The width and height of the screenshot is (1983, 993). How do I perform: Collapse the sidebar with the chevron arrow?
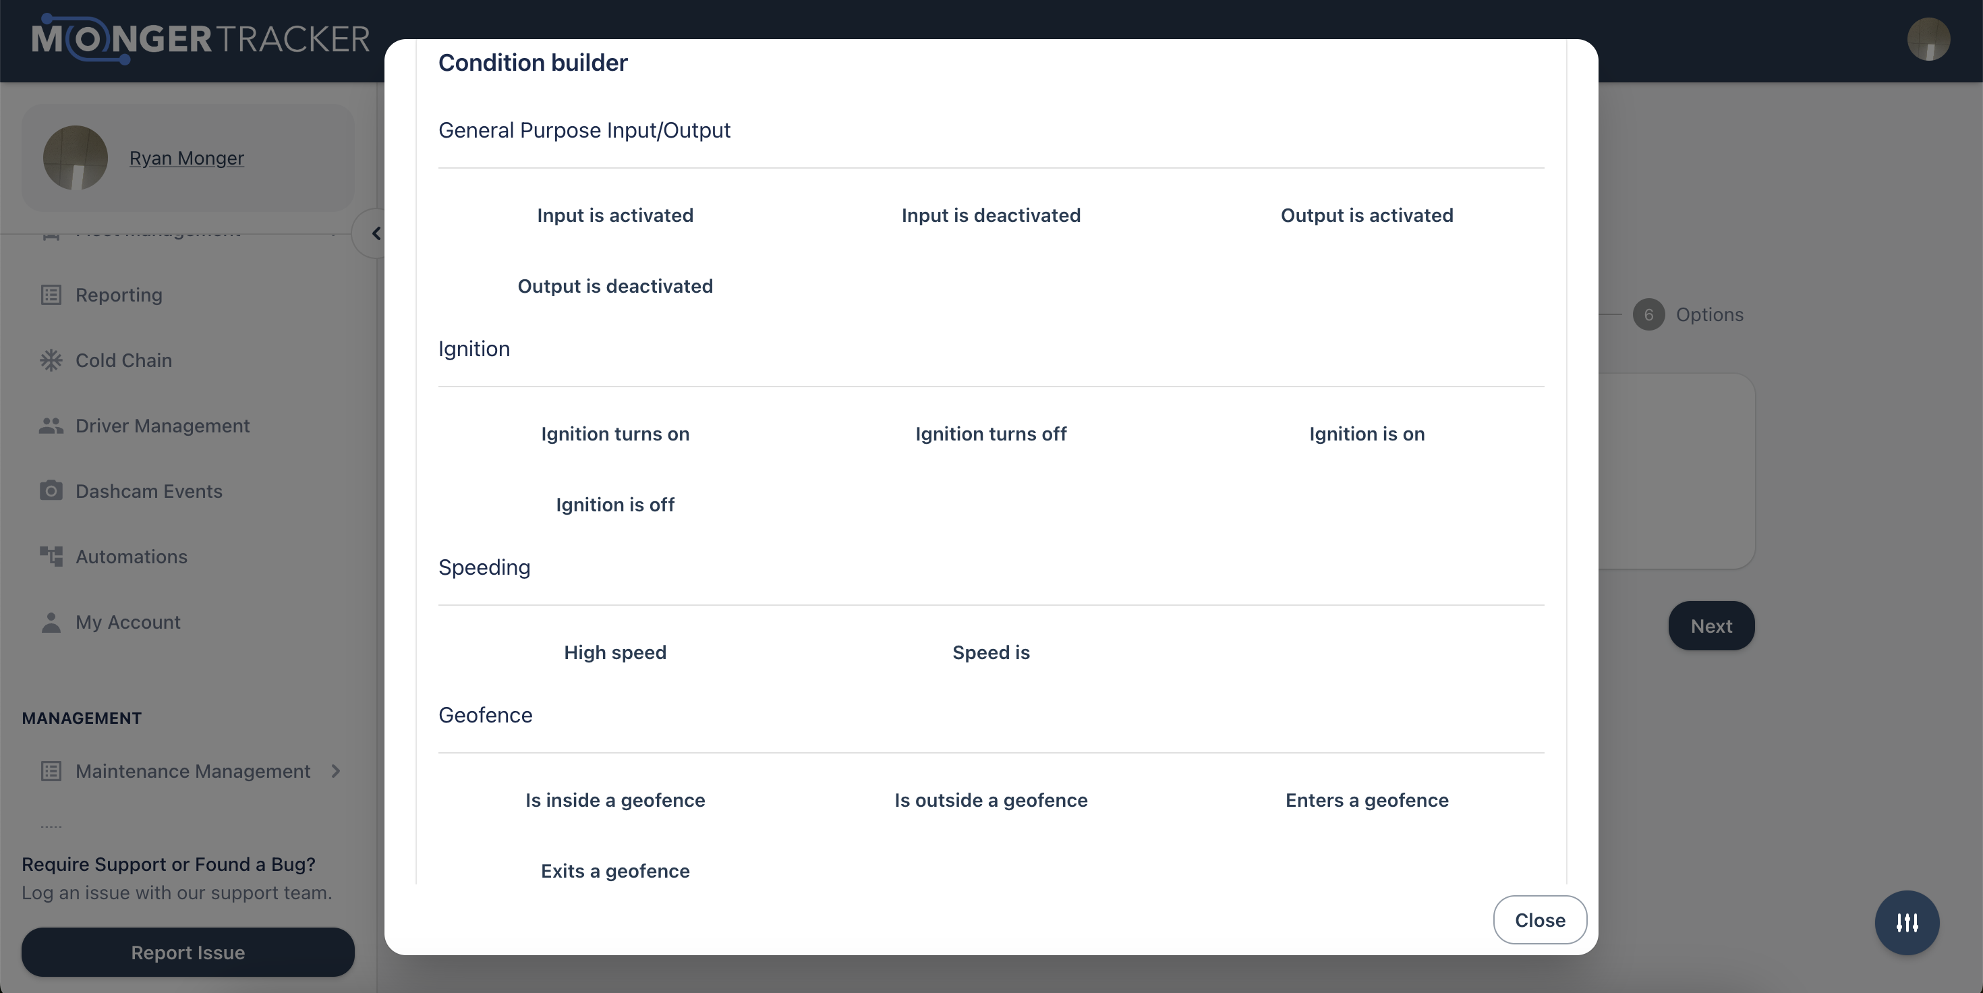pyautogui.click(x=376, y=233)
